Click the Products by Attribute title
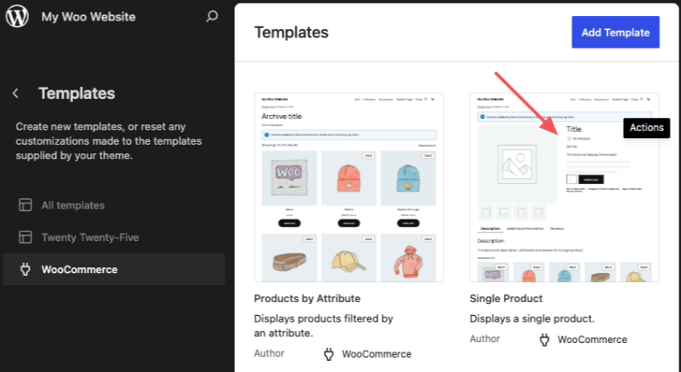681x372 pixels. click(x=307, y=299)
